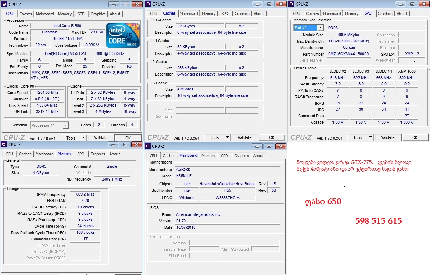The height and width of the screenshot is (275, 430).
Task: Open the About tab in DRAM Timings window
Action: (x=115, y=154)
